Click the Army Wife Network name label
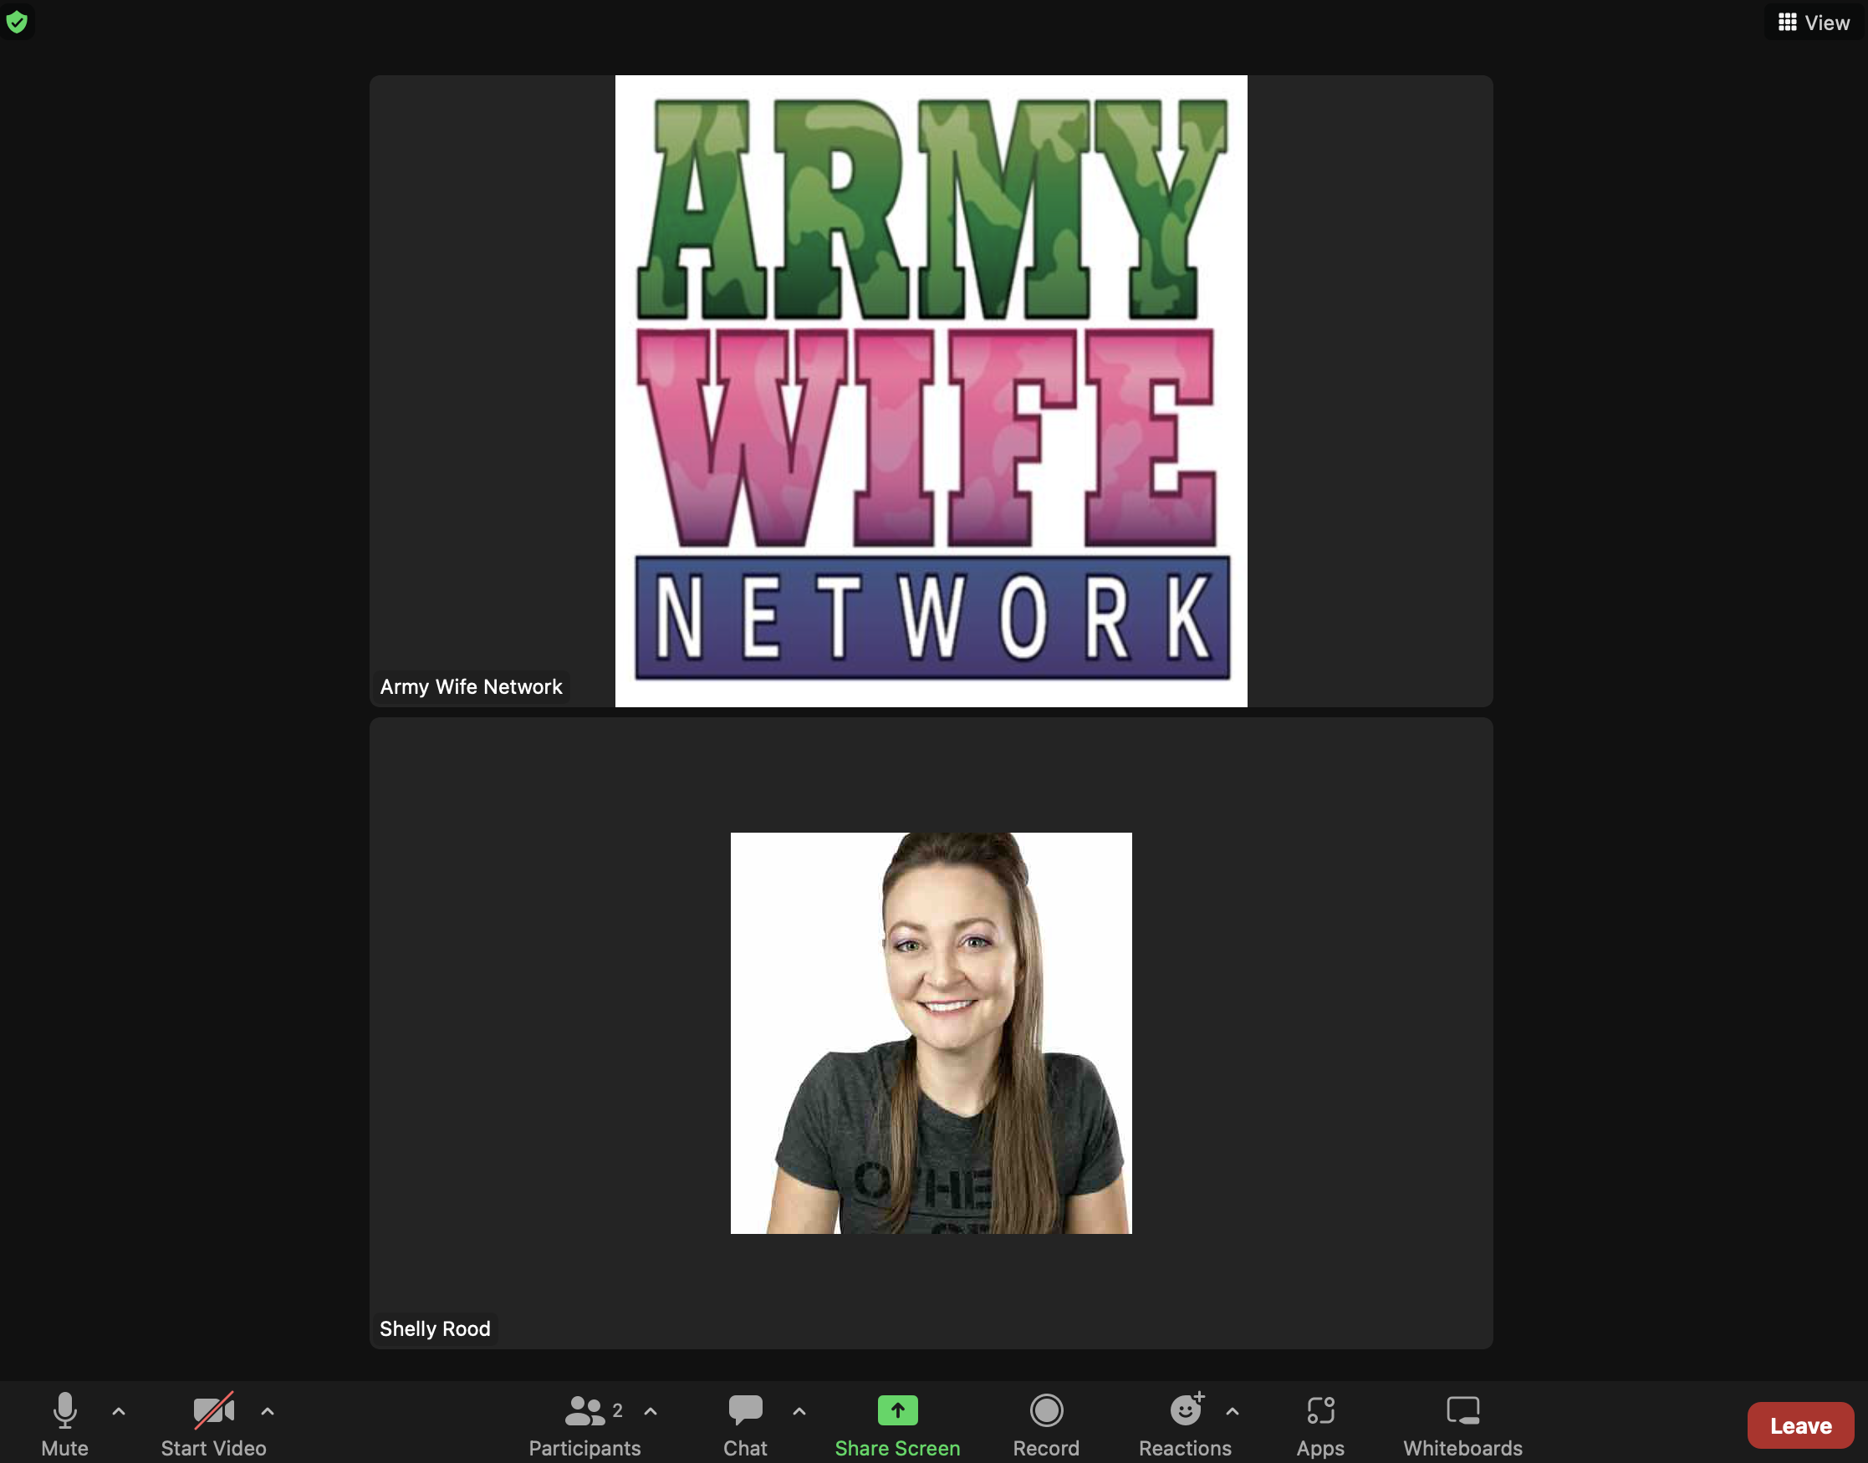Screen dimensions: 1868x1463 471,686
